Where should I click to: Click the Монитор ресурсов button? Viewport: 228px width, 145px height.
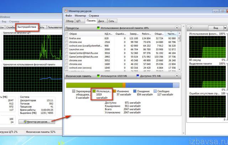pyautogui.click(x=40, y=122)
